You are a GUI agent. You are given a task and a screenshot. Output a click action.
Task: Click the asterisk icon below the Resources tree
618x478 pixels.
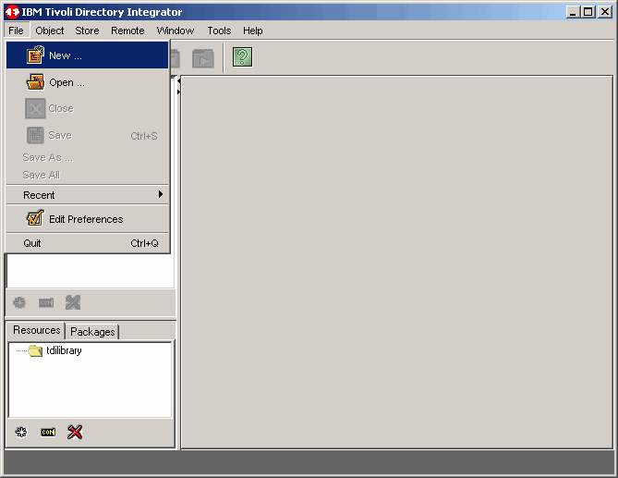pyautogui.click(x=20, y=432)
